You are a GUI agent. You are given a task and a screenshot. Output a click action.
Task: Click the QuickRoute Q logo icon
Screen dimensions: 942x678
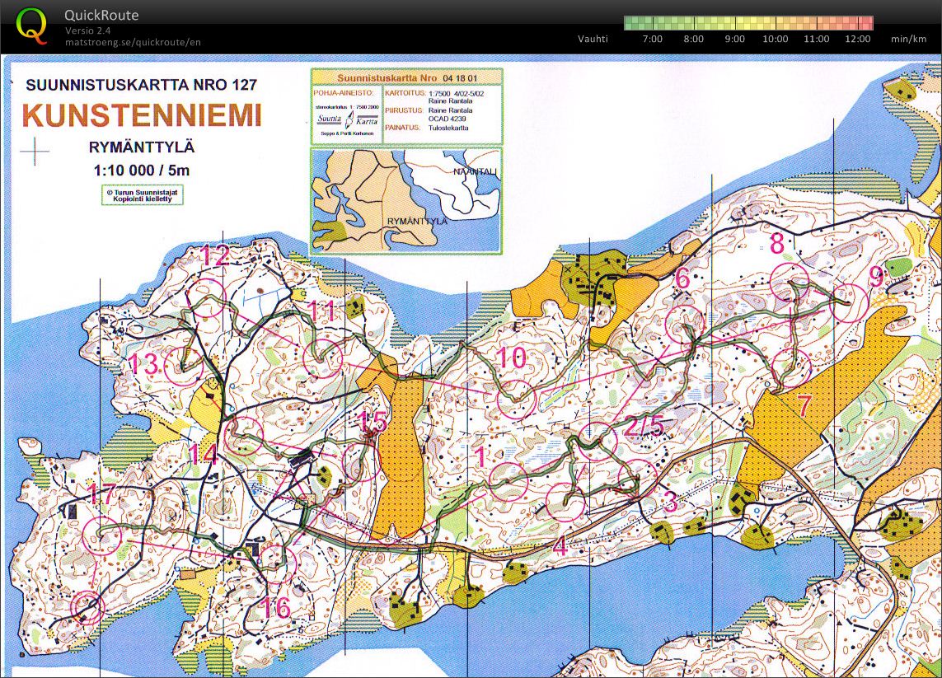[31, 25]
